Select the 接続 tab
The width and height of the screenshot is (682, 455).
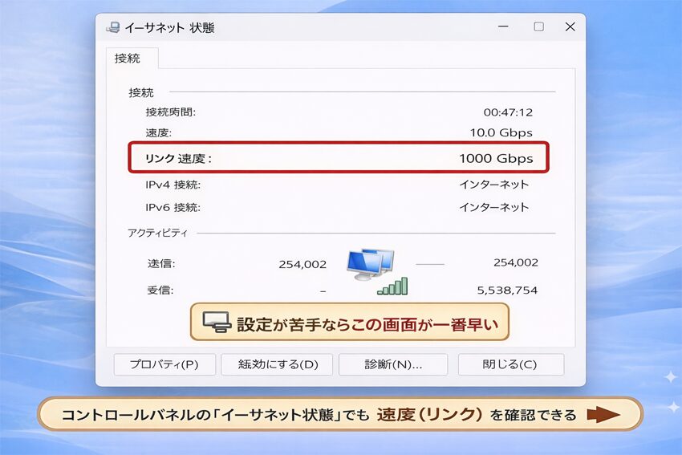(x=128, y=59)
